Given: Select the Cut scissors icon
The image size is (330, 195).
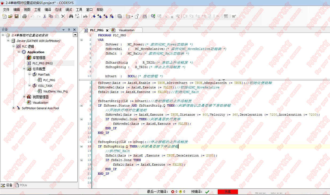Looking at the screenshot, I should (x=44, y=16).
